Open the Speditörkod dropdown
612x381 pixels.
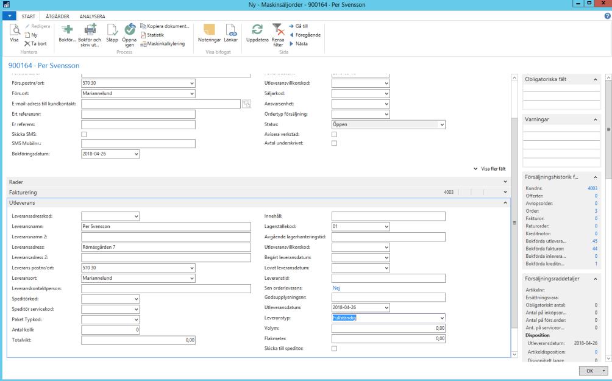point(136,299)
